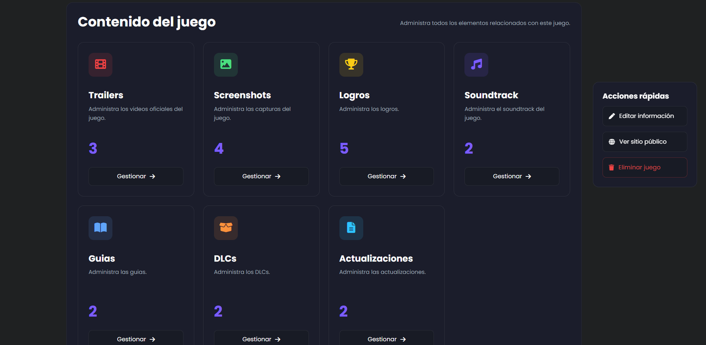Open Gestionar for Soundtrack
Image resolution: width=706 pixels, height=345 pixels.
point(512,176)
